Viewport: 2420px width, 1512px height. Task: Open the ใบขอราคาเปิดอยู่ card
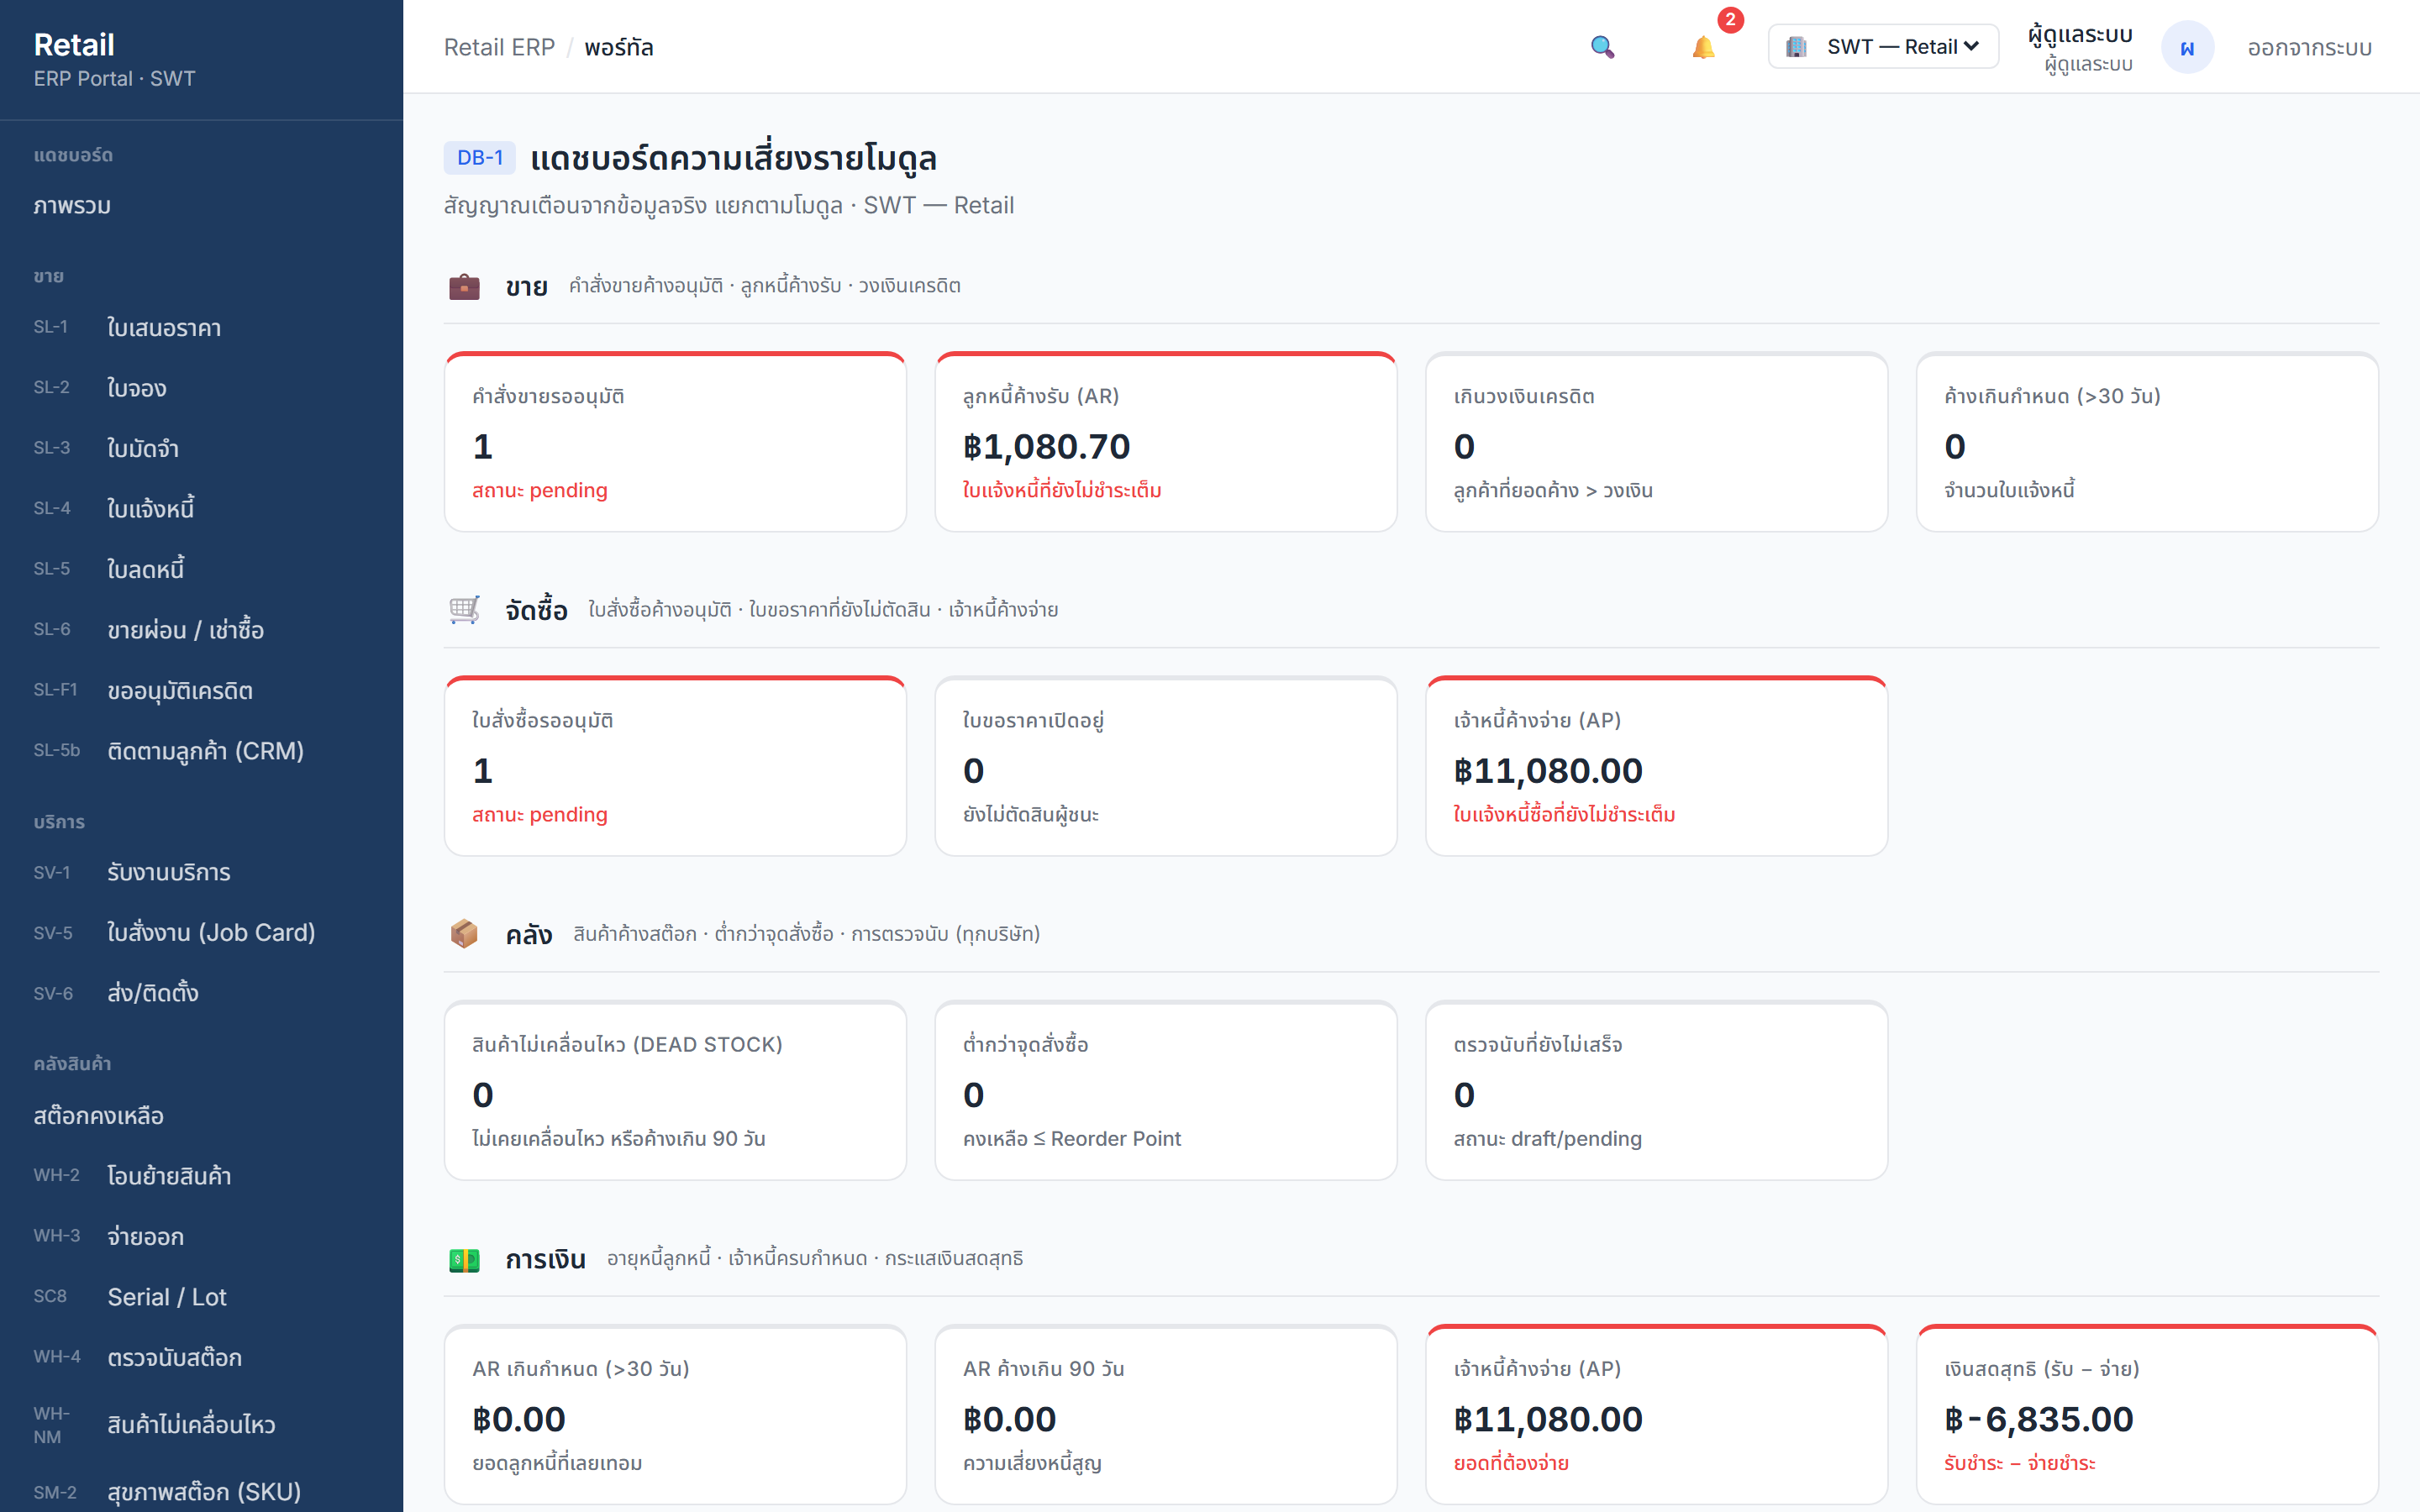click(1166, 766)
